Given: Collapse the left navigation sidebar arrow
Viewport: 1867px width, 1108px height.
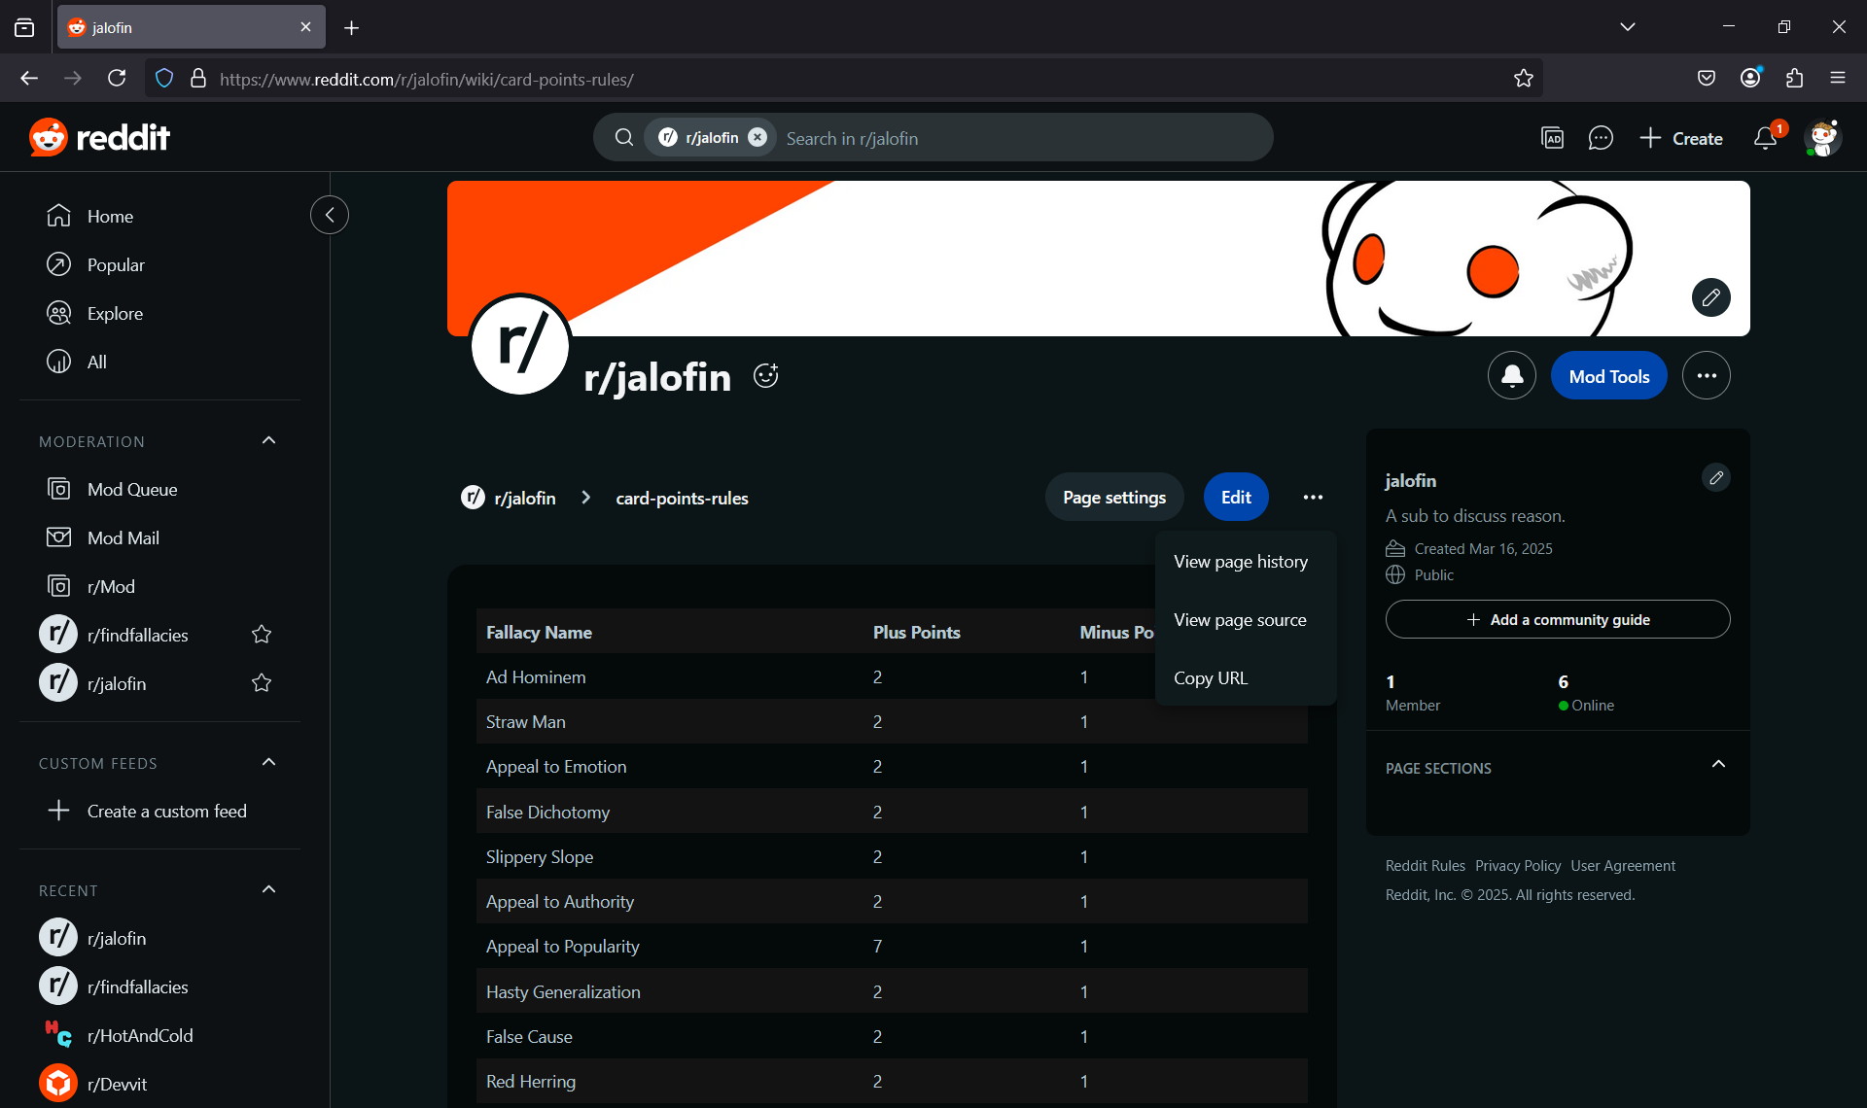Looking at the screenshot, I should click(x=330, y=215).
